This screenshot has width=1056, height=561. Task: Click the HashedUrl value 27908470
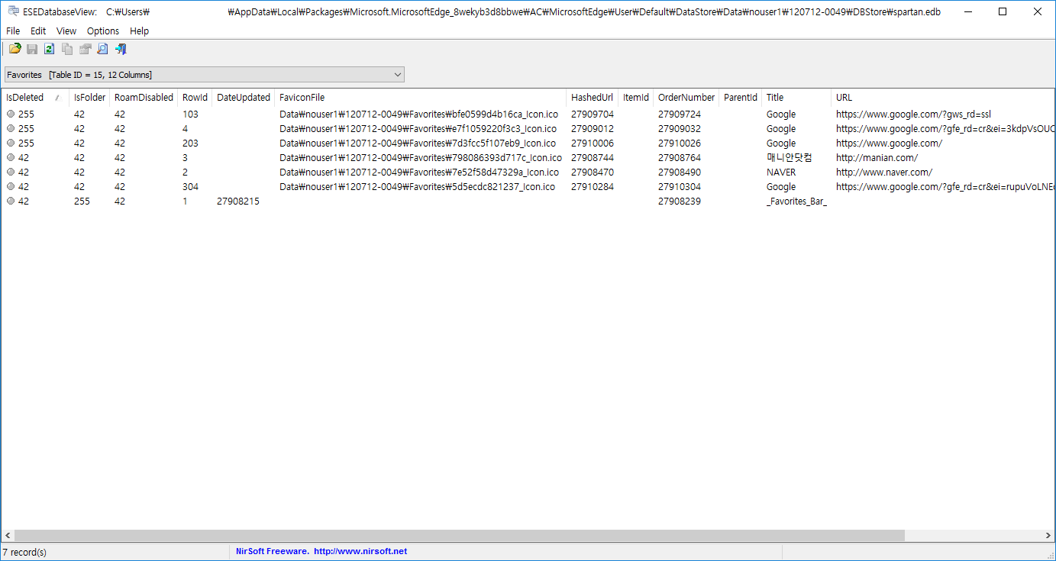click(593, 172)
